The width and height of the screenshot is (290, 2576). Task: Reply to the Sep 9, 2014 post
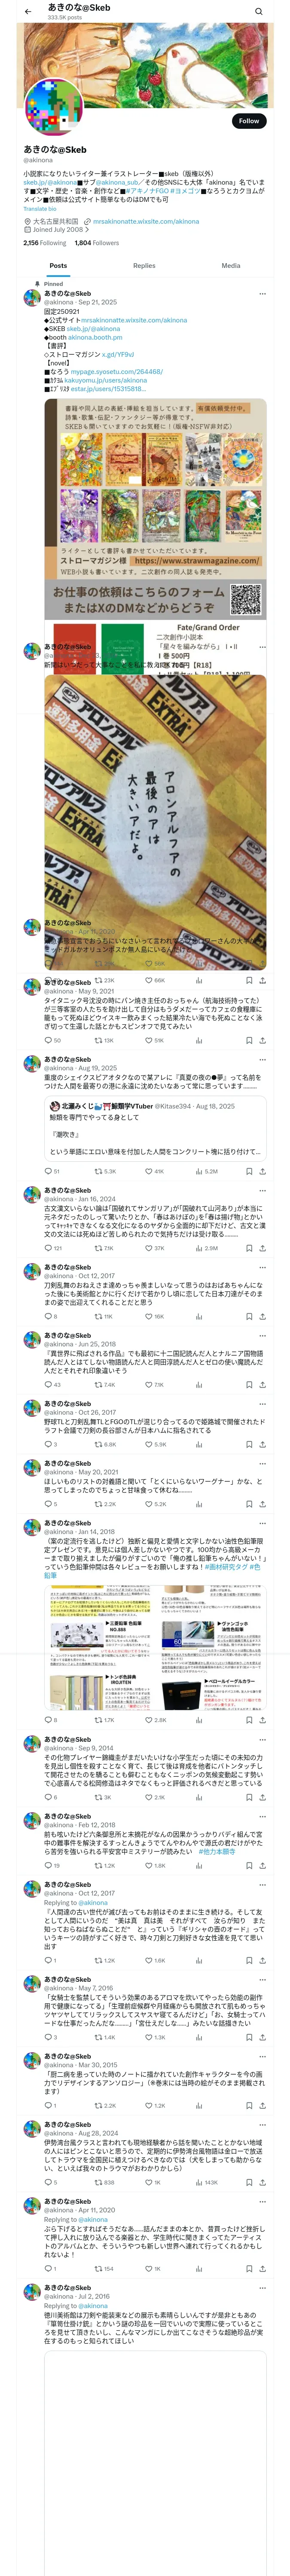coord(47,1797)
